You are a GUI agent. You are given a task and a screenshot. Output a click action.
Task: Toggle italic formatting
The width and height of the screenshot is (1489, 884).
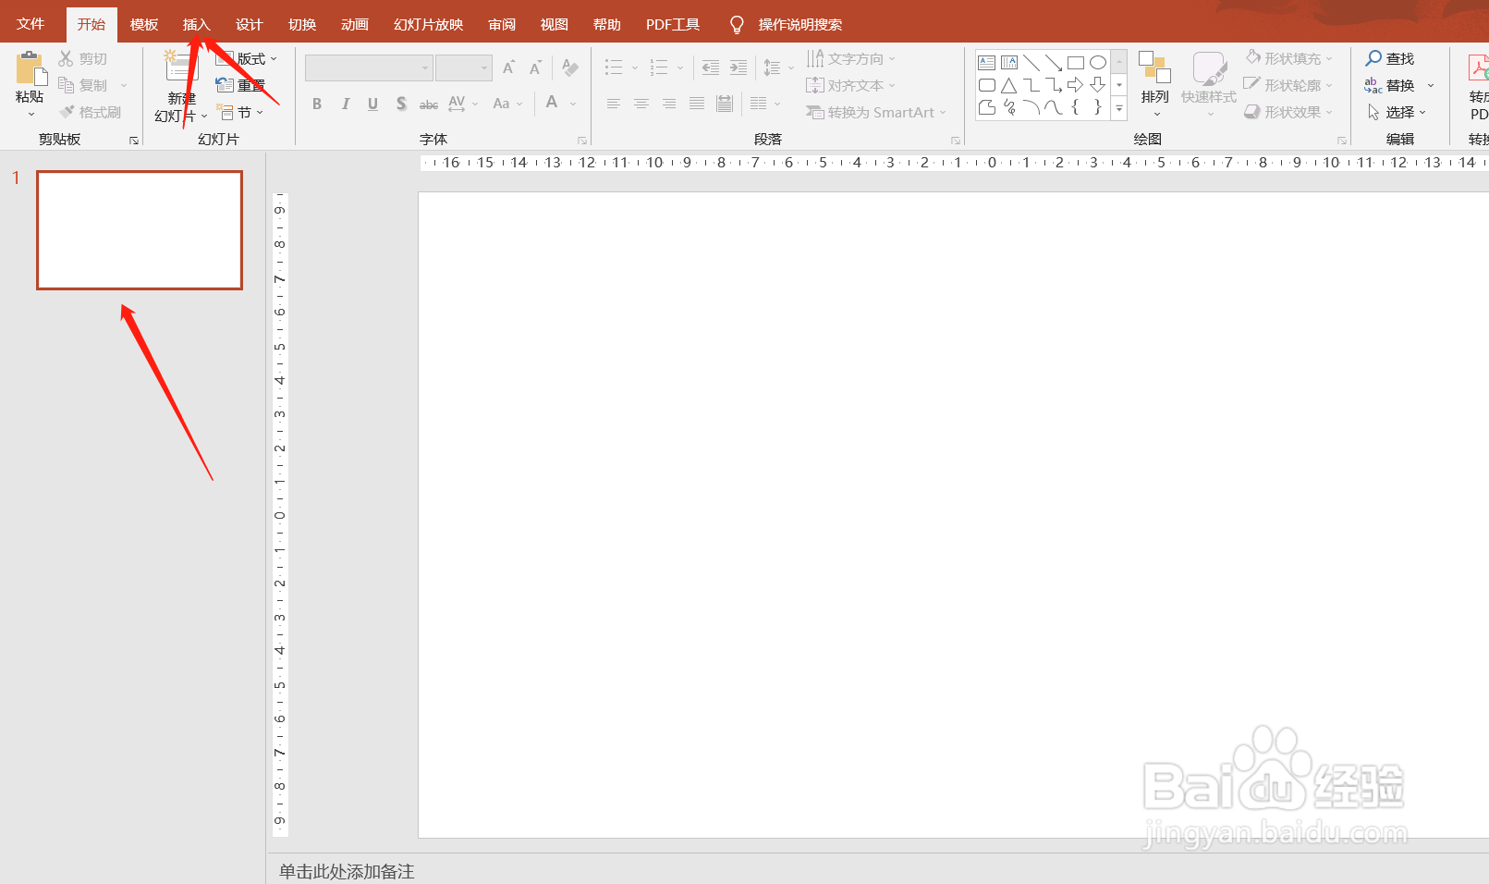click(345, 104)
